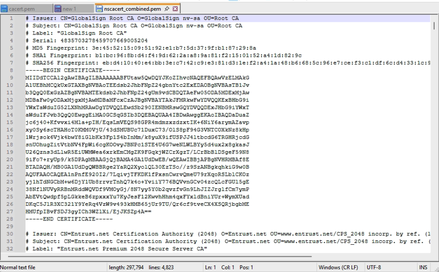This screenshot has width=439, height=272.
Task: Click empty line 29 in the editor
Action: (x=228, y=226)
